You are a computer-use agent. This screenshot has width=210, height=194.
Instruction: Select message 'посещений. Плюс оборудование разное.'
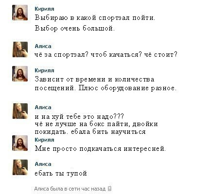click(x=105, y=88)
